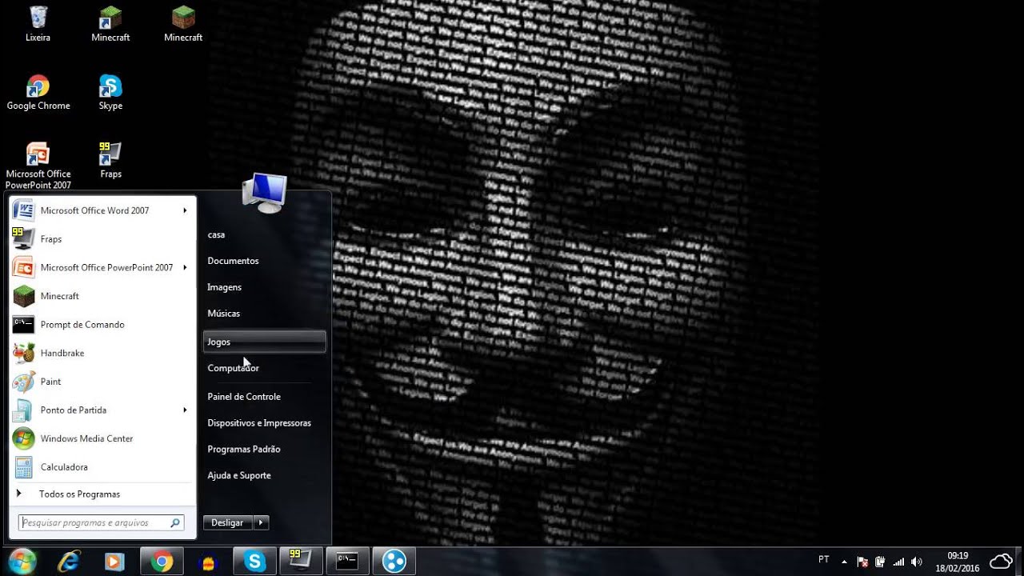Click the Windows Media Center icon
The height and width of the screenshot is (576, 1024).
tap(23, 438)
